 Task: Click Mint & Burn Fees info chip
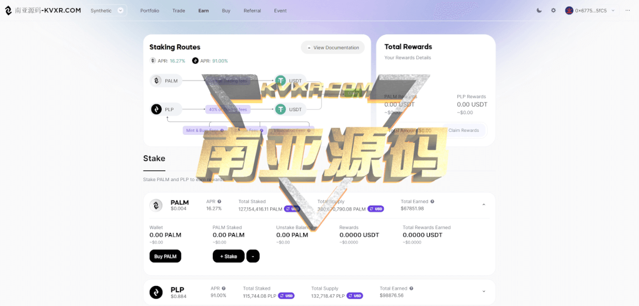(x=205, y=131)
